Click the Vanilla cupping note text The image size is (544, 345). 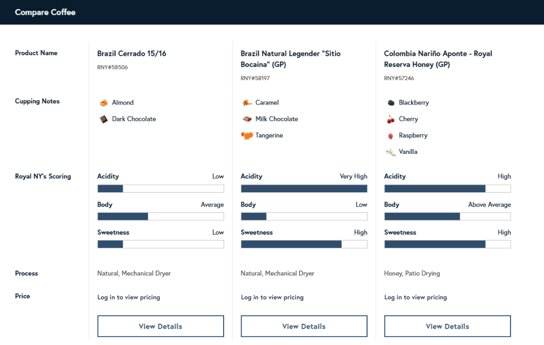tap(408, 152)
